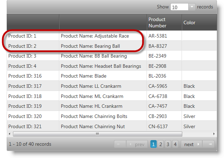This screenshot has height=158, width=224.
Task: Go to page 3
Action: coord(168,144)
